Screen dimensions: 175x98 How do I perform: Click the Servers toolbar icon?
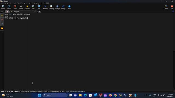pyautogui.click(x=9, y=7)
